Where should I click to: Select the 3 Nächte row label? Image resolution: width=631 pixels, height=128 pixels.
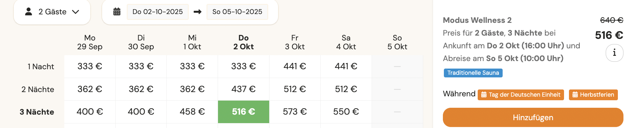pyautogui.click(x=37, y=112)
